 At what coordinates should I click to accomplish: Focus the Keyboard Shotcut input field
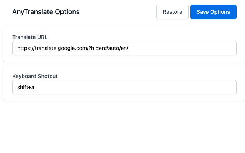tap(124, 87)
